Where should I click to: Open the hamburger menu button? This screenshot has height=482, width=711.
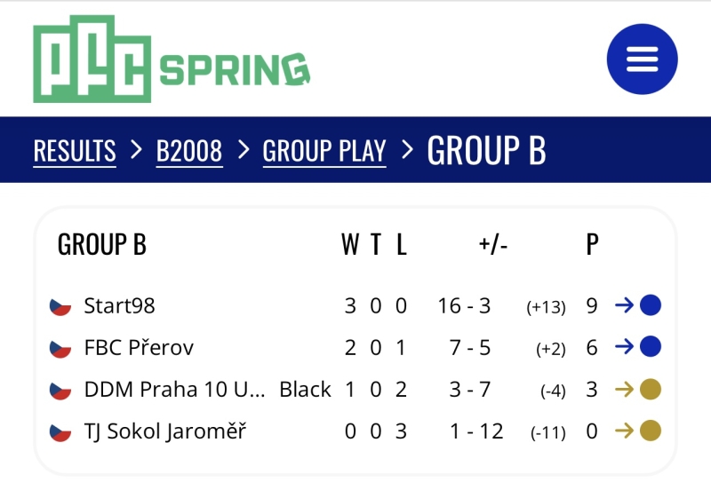coord(642,59)
